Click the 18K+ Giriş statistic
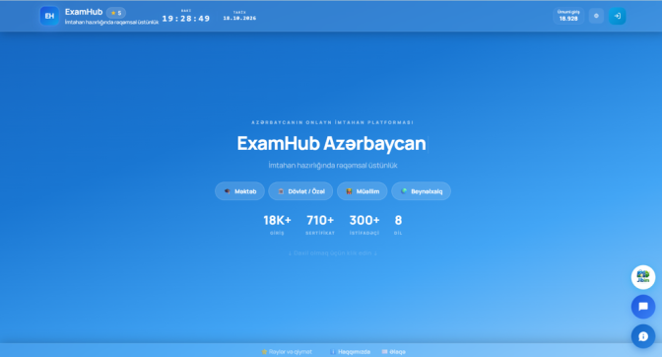The width and height of the screenshot is (662, 357). tap(277, 225)
